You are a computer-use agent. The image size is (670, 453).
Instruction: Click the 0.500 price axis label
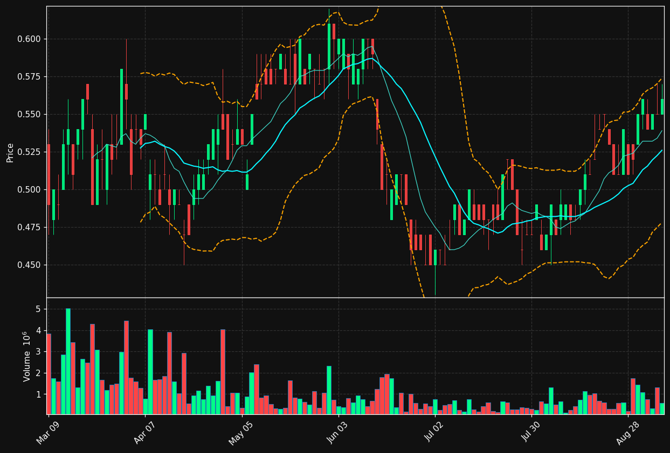[x=29, y=189]
